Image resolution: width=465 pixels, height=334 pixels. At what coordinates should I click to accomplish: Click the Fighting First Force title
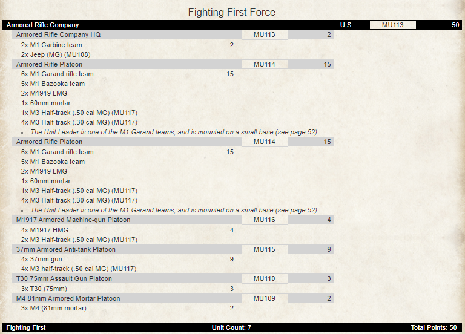[x=232, y=12]
